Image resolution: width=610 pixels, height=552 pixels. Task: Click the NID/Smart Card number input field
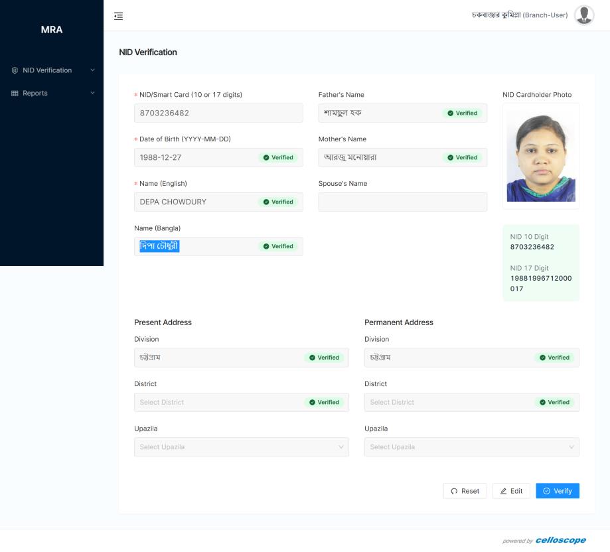(x=218, y=113)
